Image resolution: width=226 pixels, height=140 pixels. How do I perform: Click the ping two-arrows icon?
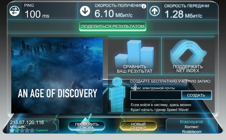[14, 11]
